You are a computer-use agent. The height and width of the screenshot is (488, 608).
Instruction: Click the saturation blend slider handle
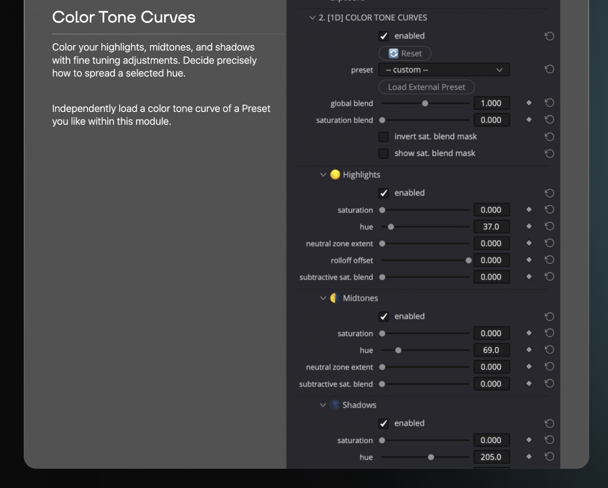click(x=382, y=120)
